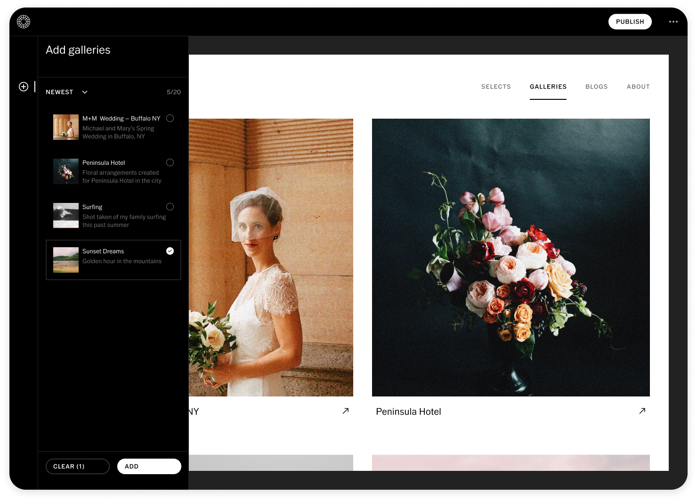Switch to the BLOGS tab
Viewport: 697px width, 501px height.
596,87
